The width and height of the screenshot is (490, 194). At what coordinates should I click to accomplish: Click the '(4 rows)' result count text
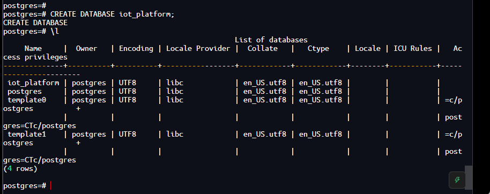pos(20,169)
